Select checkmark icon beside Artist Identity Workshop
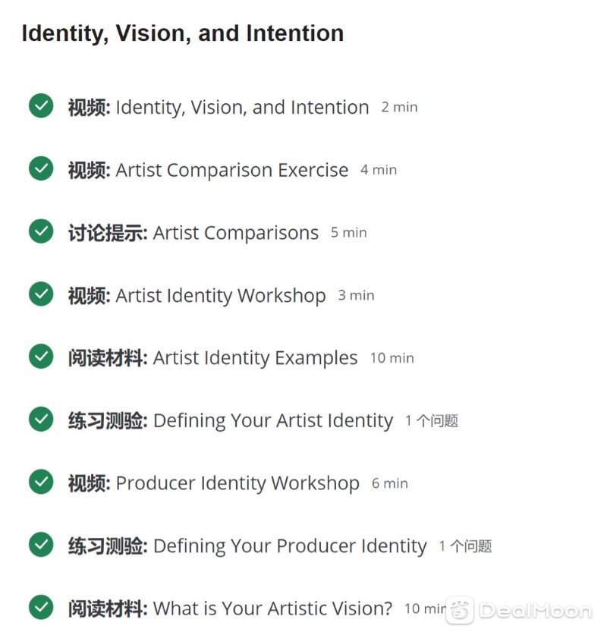 tap(41, 294)
